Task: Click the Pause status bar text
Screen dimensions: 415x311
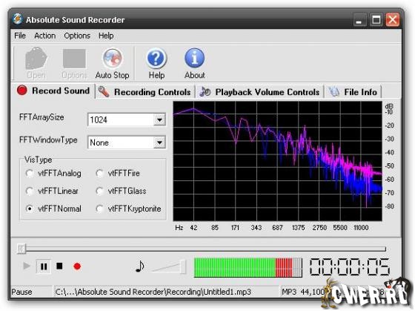Action: coord(21,292)
